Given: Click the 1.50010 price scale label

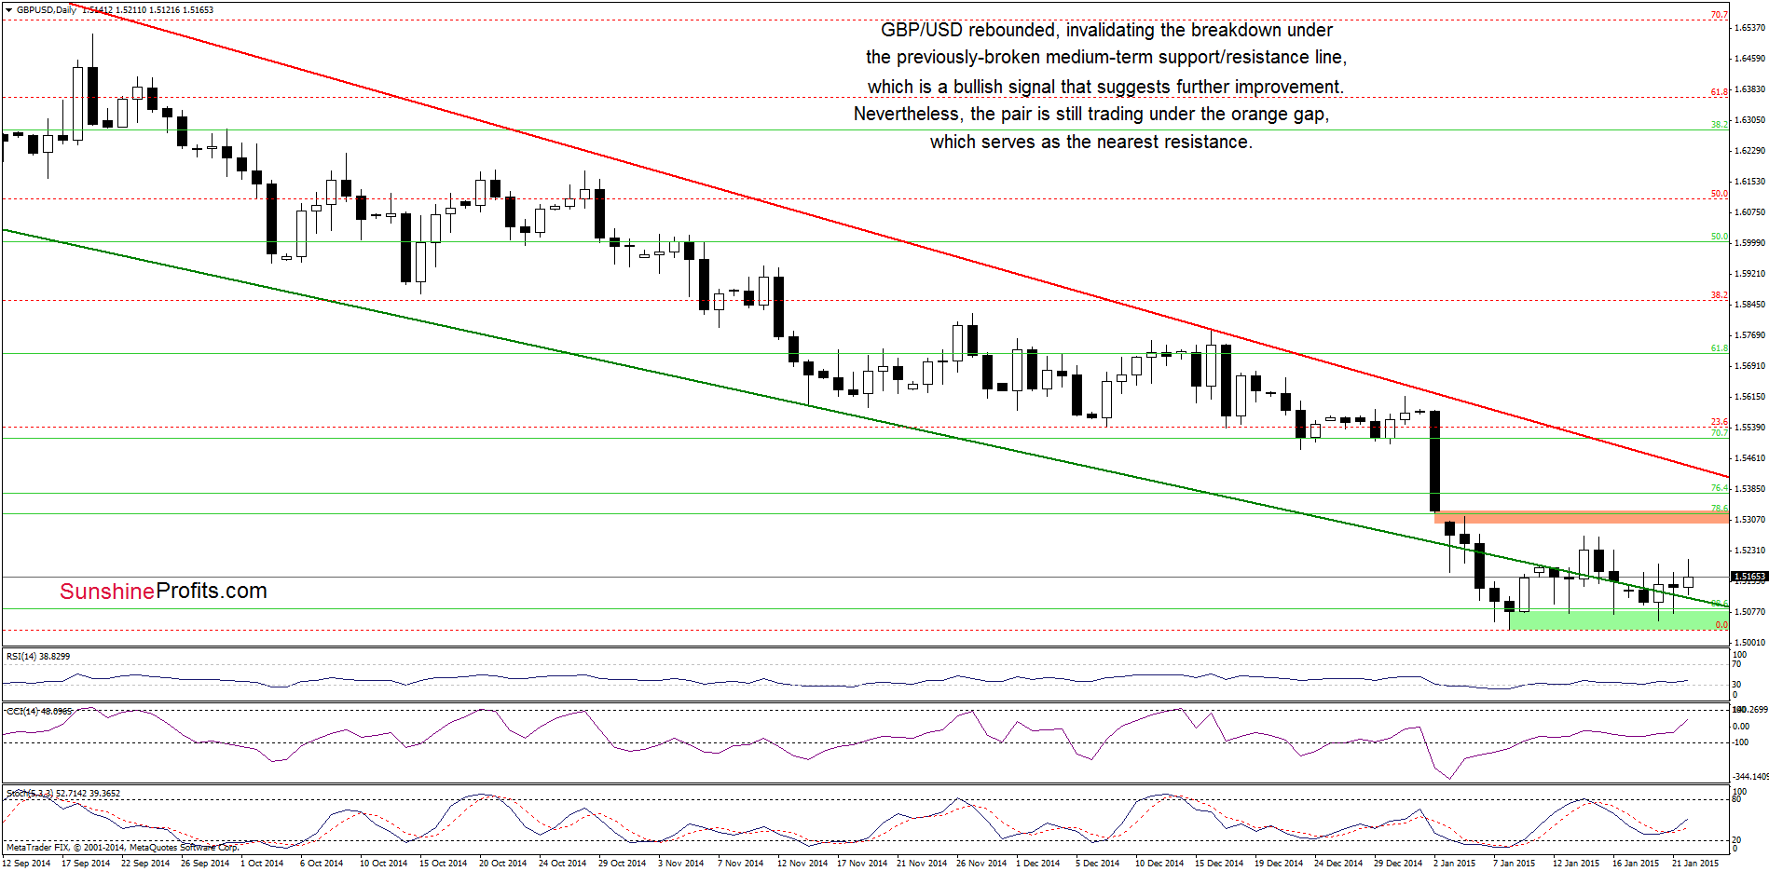Looking at the screenshot, I should [1749, 643].
